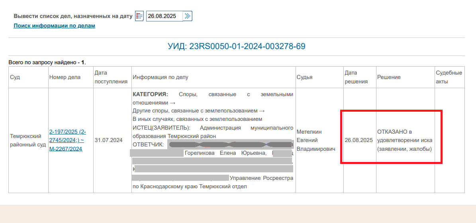This screenshot has height=223, width=476.
Task: Focus the date field showing 26.08.2025
Action: (x=164, y=16)
